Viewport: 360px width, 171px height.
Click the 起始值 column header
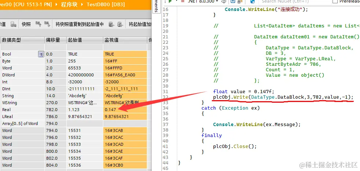(x=85, y=40)
